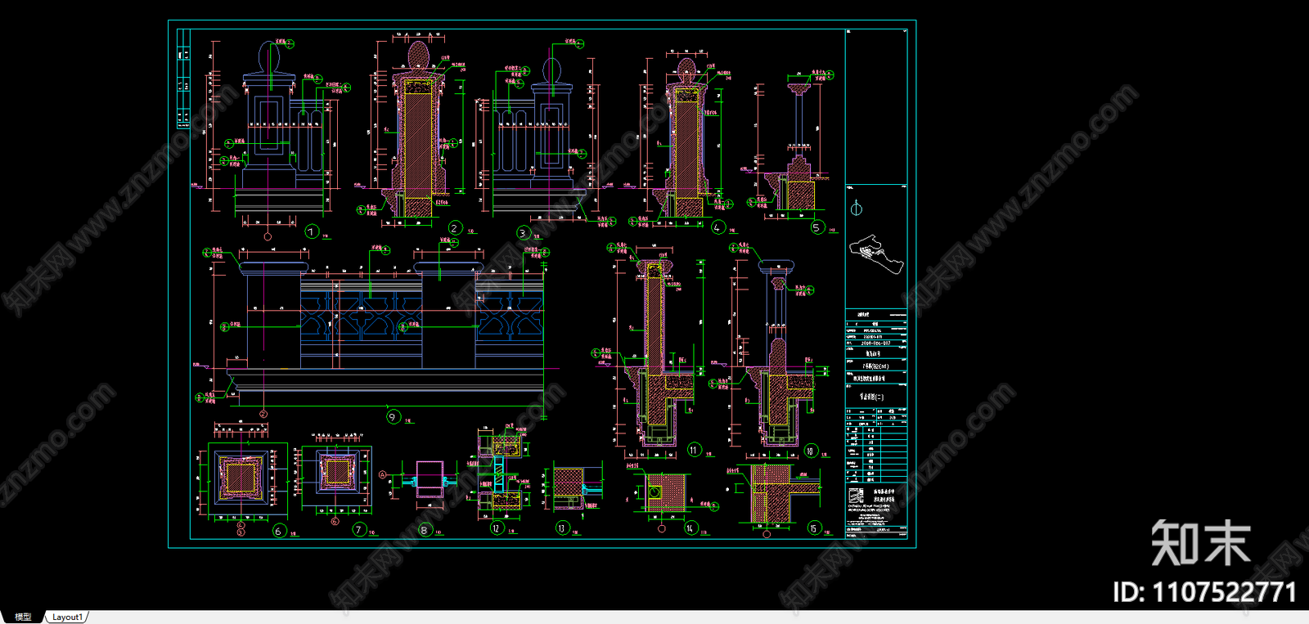The width and height of the screenshot is (1309, 624).
Task: Select detail number 10 circle marker
Action: (810, 451)
